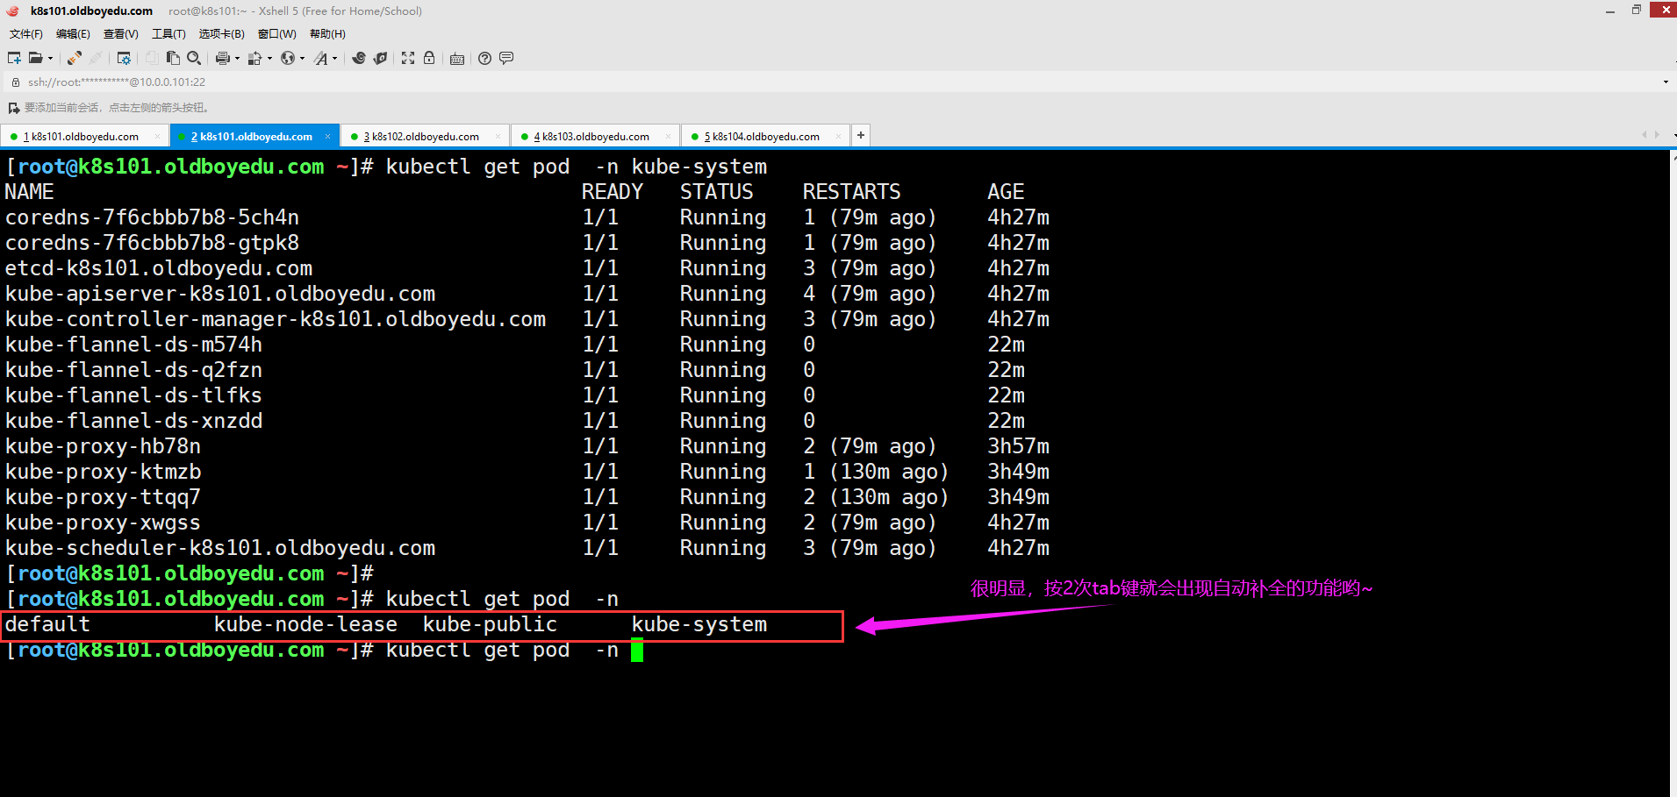Expand the Print dropdown arrow
This screenshot has width=1677, height=797.
pos(237,59)
